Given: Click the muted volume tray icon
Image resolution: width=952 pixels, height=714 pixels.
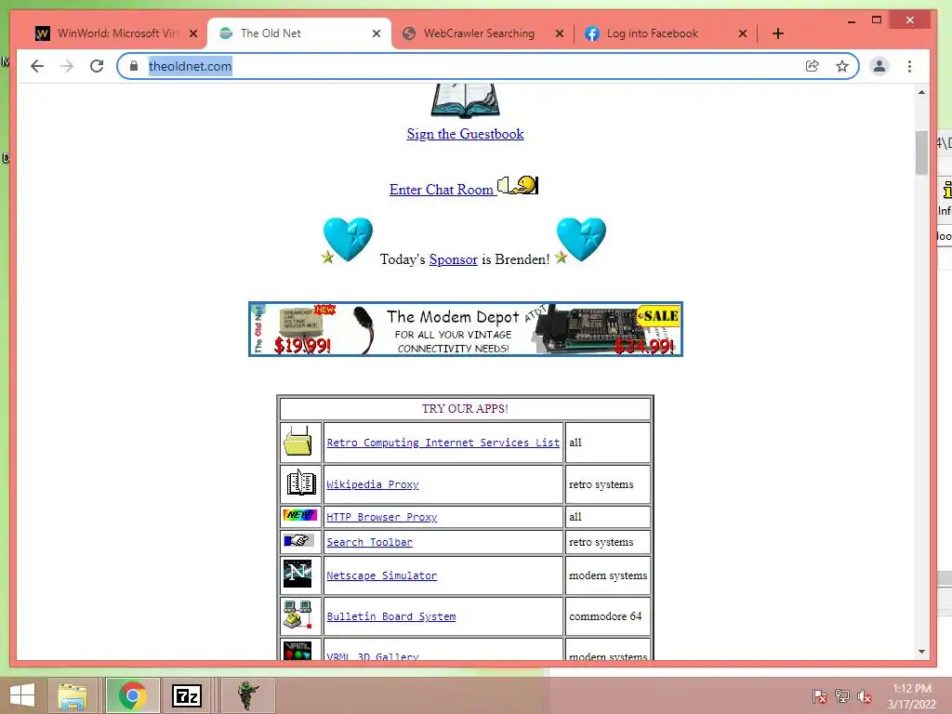Looking at the screenshot, I should (x=865, y=696).
